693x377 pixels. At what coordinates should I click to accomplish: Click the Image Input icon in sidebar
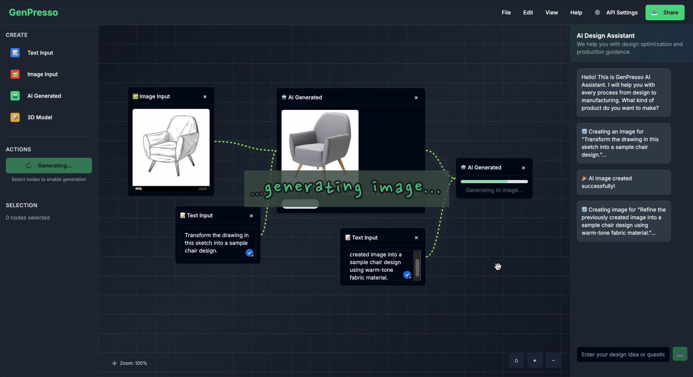click(15, 74)
